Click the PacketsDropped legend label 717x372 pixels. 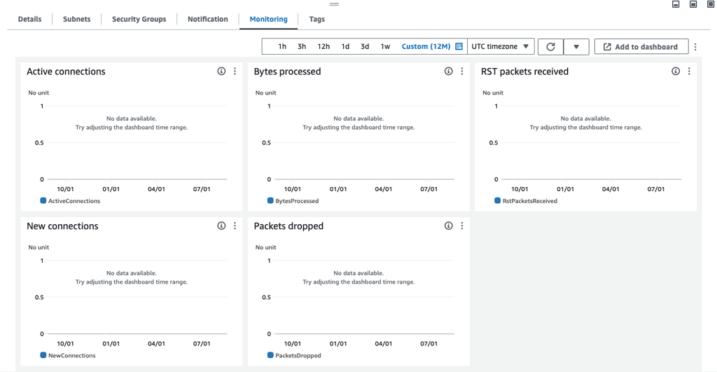[298, 355]
